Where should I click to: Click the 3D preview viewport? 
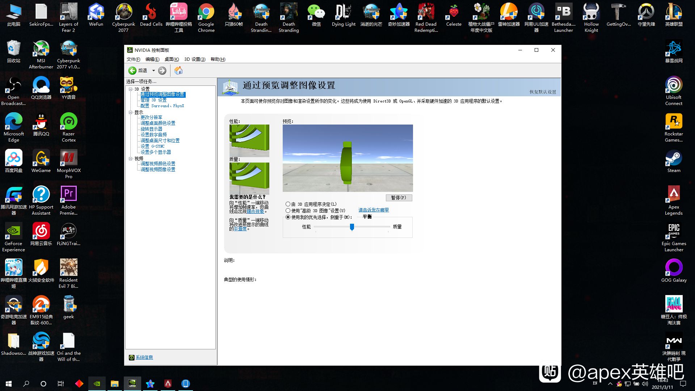point(347,158)
